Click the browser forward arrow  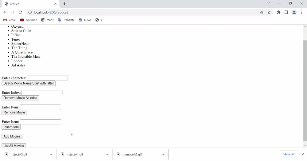coord(13,12)
